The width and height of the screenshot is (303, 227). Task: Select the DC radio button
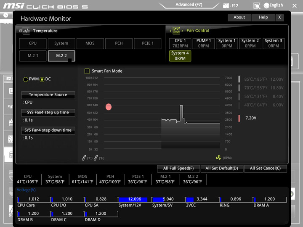42,79
